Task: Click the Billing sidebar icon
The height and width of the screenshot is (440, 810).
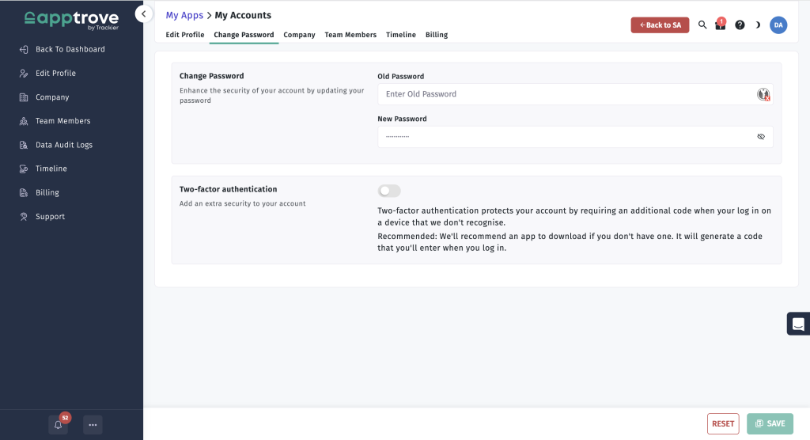Action: (24, 193)
